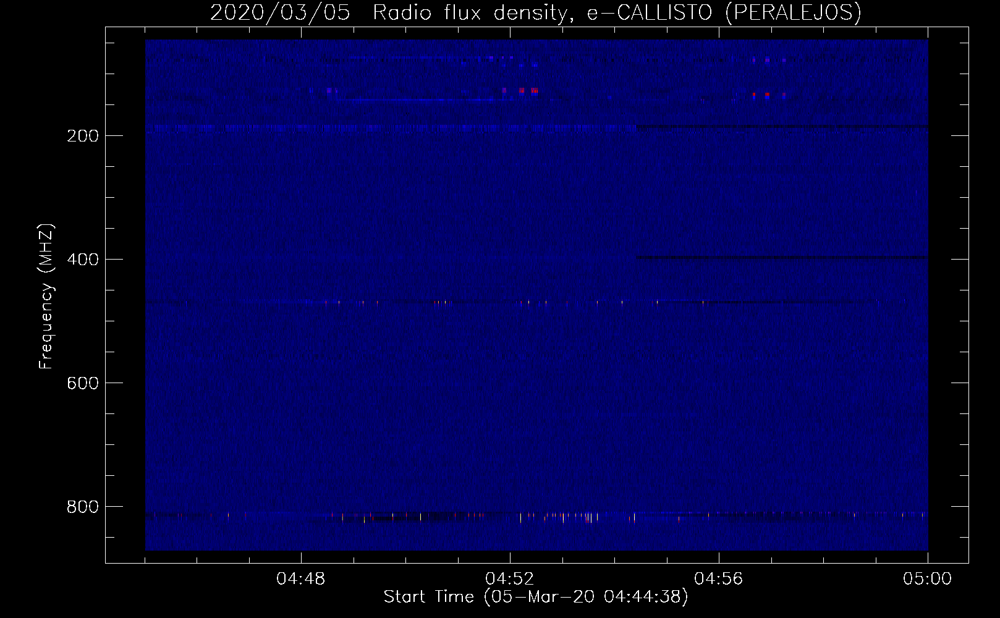Click the 04:52 time tick label
Screen dimensions: 1000x618
coord(510,579)
